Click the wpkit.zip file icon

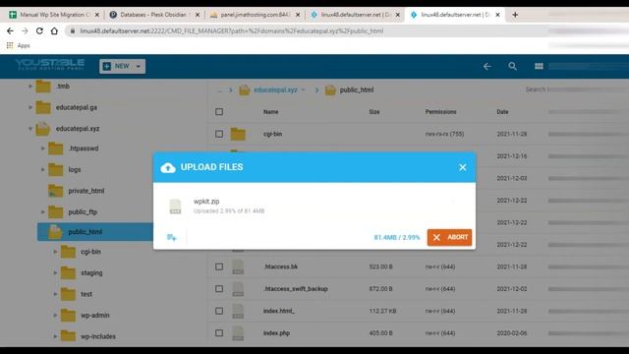175,206
